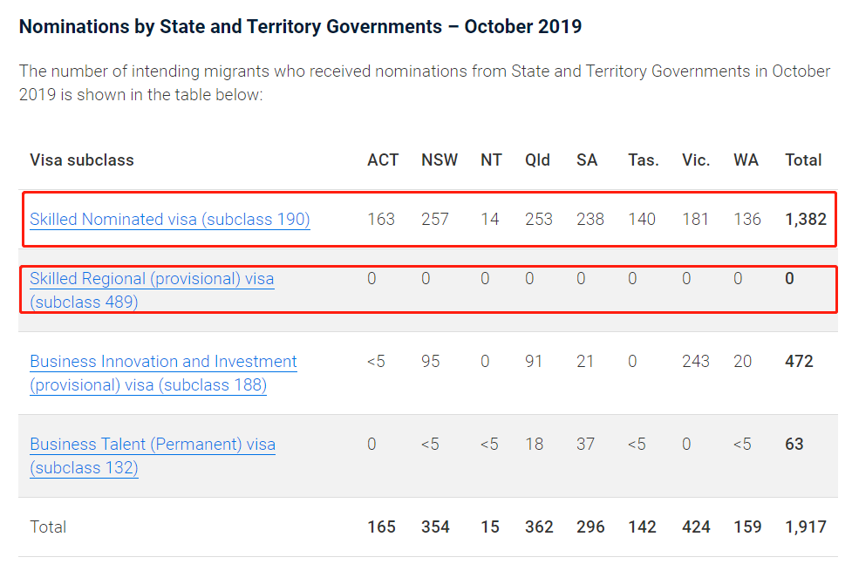Click the SA value 37 for subclass 132
Image resolution: width=852 pixels, height=564 pixels.
pyautogui.click(x=585, y=445)
